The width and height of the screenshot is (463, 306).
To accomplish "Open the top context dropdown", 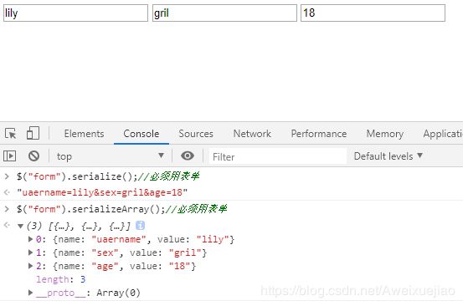I will [111, 156].
